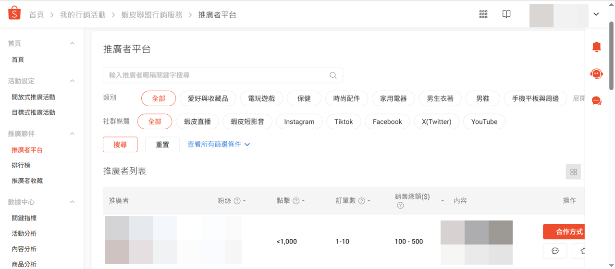Open the customer service robot icon
The image size is (615, 269).
[596, 73]
